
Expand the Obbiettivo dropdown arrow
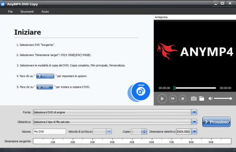click(194, 122)
